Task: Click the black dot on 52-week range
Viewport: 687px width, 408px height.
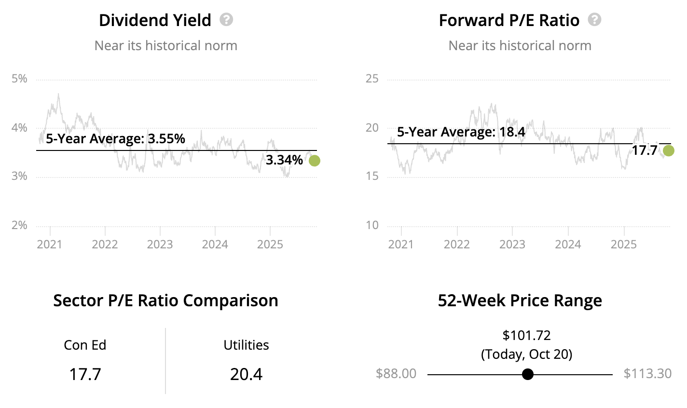Action: [528, 374]
